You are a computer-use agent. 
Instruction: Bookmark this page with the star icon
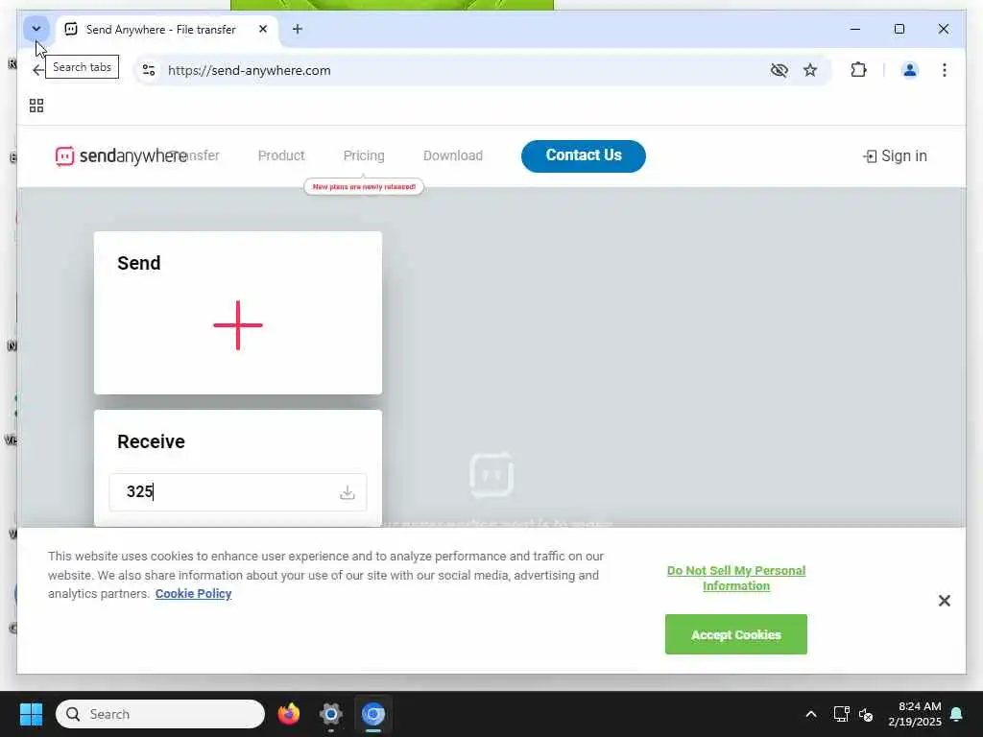tap(810, 70)
